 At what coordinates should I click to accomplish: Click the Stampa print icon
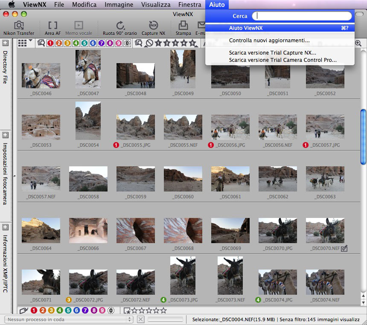183,28
